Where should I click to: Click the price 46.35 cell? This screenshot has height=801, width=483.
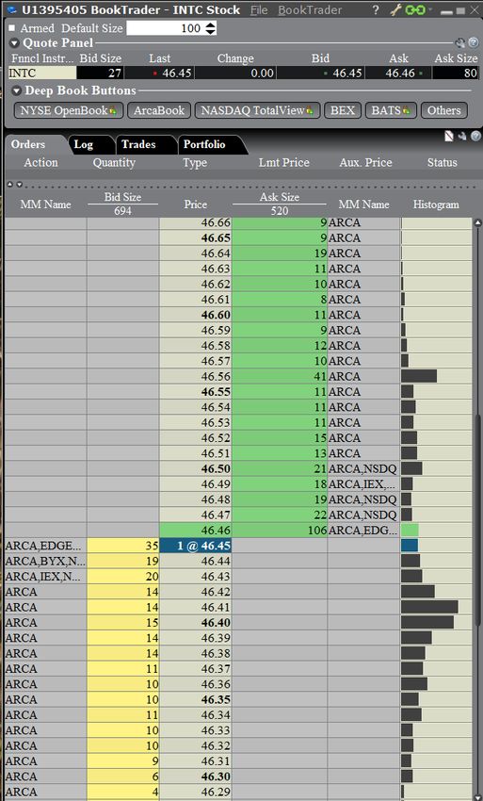tap(196, 699)
